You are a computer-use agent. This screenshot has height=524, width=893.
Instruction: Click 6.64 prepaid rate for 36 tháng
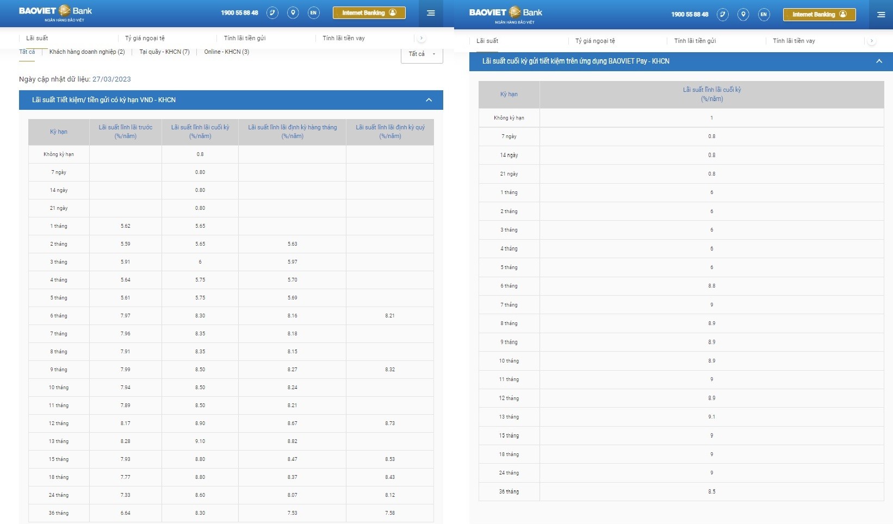click(126, 513)
